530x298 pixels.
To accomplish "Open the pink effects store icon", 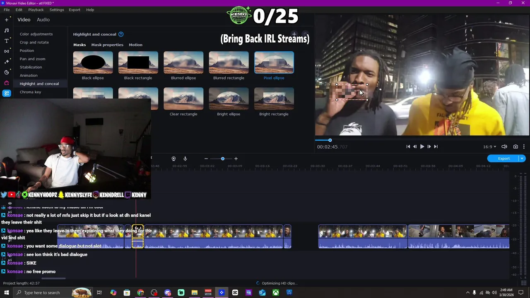I will click(x=7, y=83).
